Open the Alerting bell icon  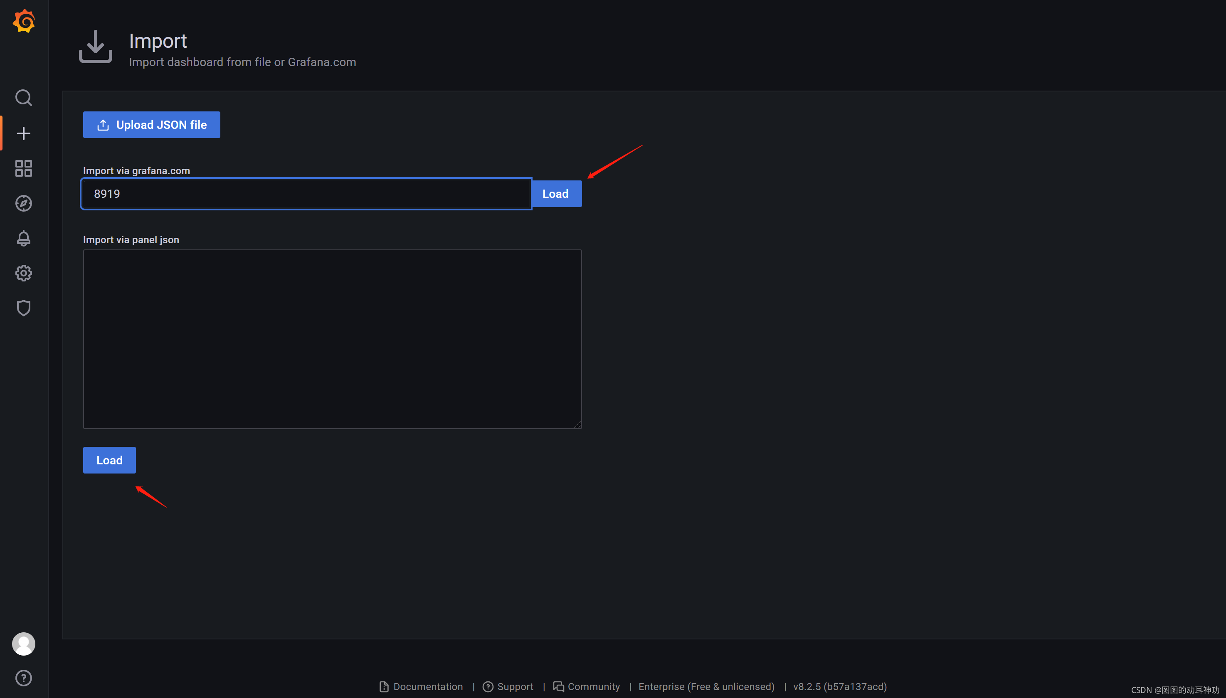click(x=23, y=238)
